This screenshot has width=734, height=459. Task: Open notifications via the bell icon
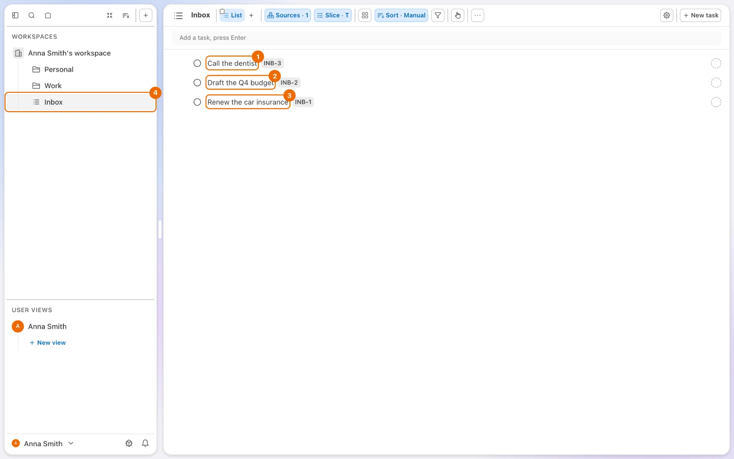click(145, 443)
